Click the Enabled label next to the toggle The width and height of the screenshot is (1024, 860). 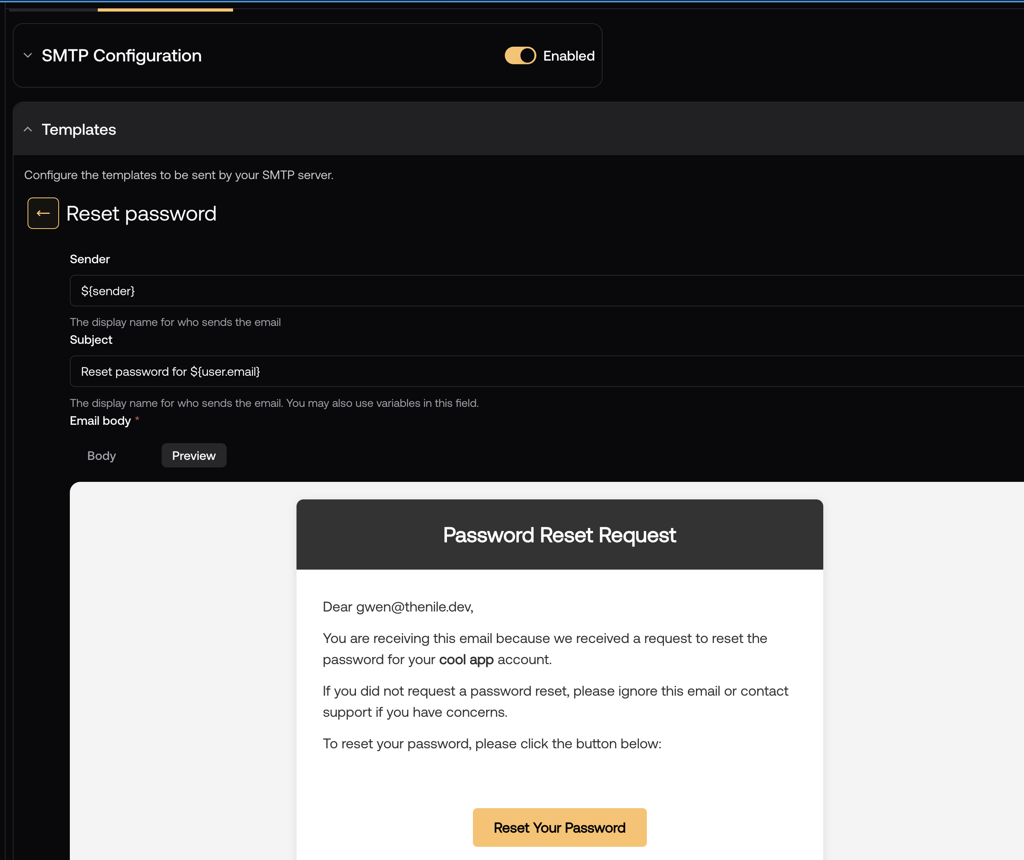[569, 56]
